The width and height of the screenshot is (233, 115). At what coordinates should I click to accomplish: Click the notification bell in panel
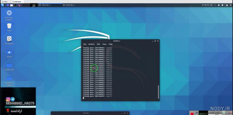219,5
